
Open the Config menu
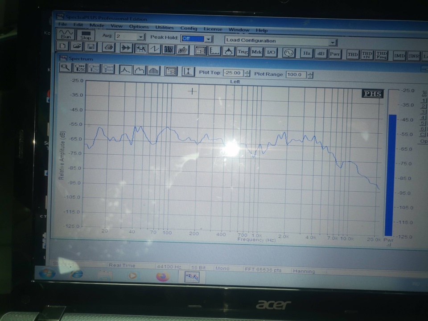pyautogui.click(x=189, y=29)
